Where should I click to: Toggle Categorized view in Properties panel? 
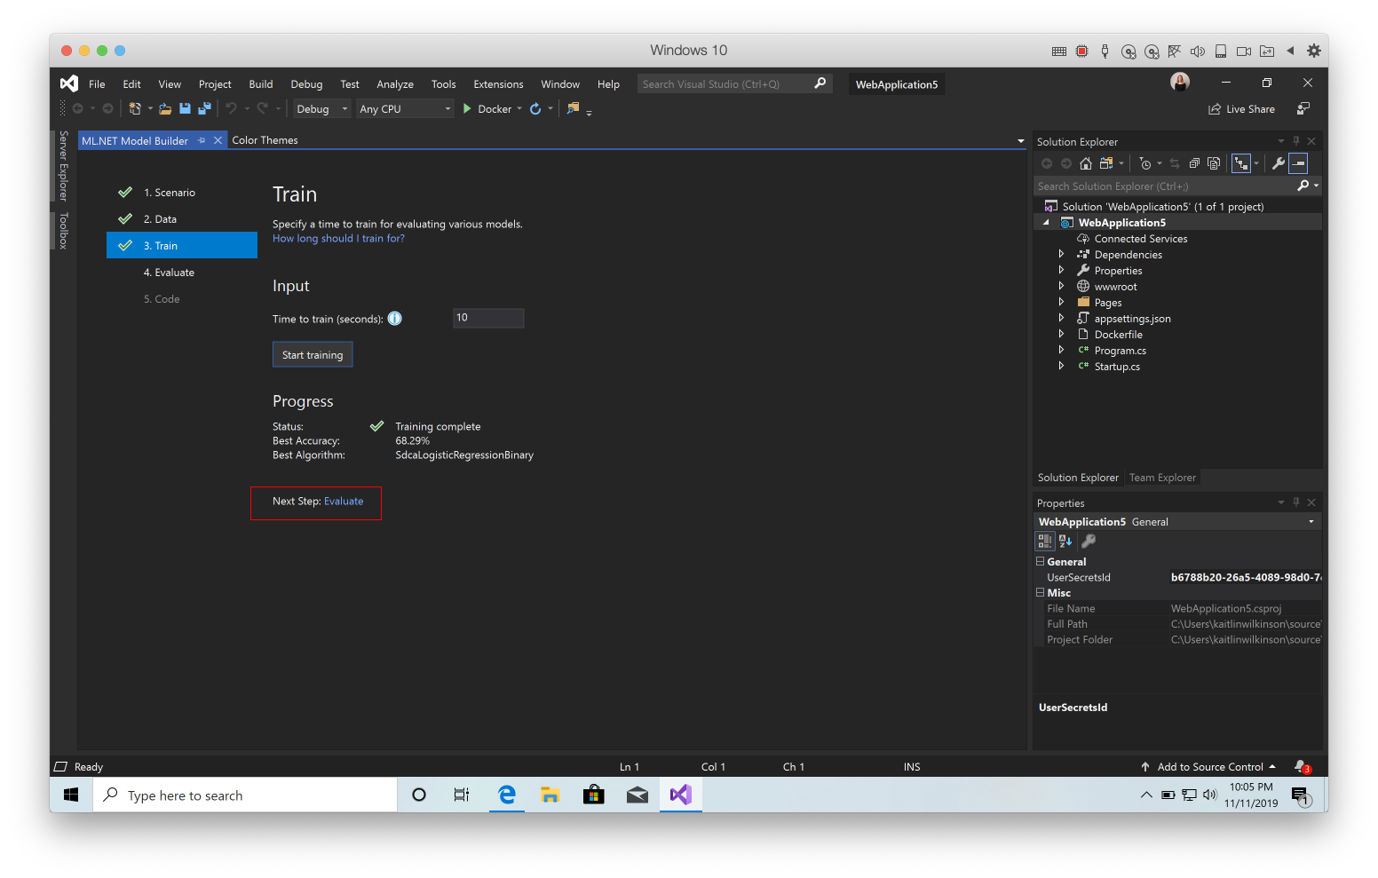1044,541
